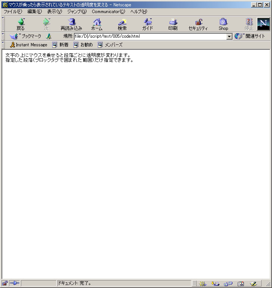
Task: Click the first paragraph 文字の上にマウスを乗せると
Action: [x=68, y=55]
